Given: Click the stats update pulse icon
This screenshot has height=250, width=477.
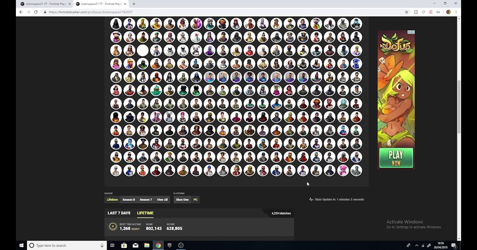Looking at the screenshot, I should pyautogui.click(x=311, y=199).
